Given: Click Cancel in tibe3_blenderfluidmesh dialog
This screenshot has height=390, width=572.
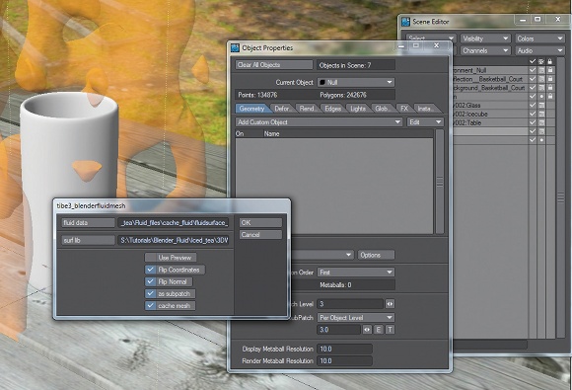Looking at the screenshot, I should [x=260, y=235].
